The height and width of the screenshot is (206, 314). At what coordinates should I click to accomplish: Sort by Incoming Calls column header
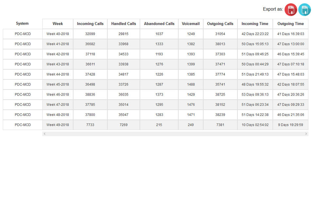pos(90,24)
